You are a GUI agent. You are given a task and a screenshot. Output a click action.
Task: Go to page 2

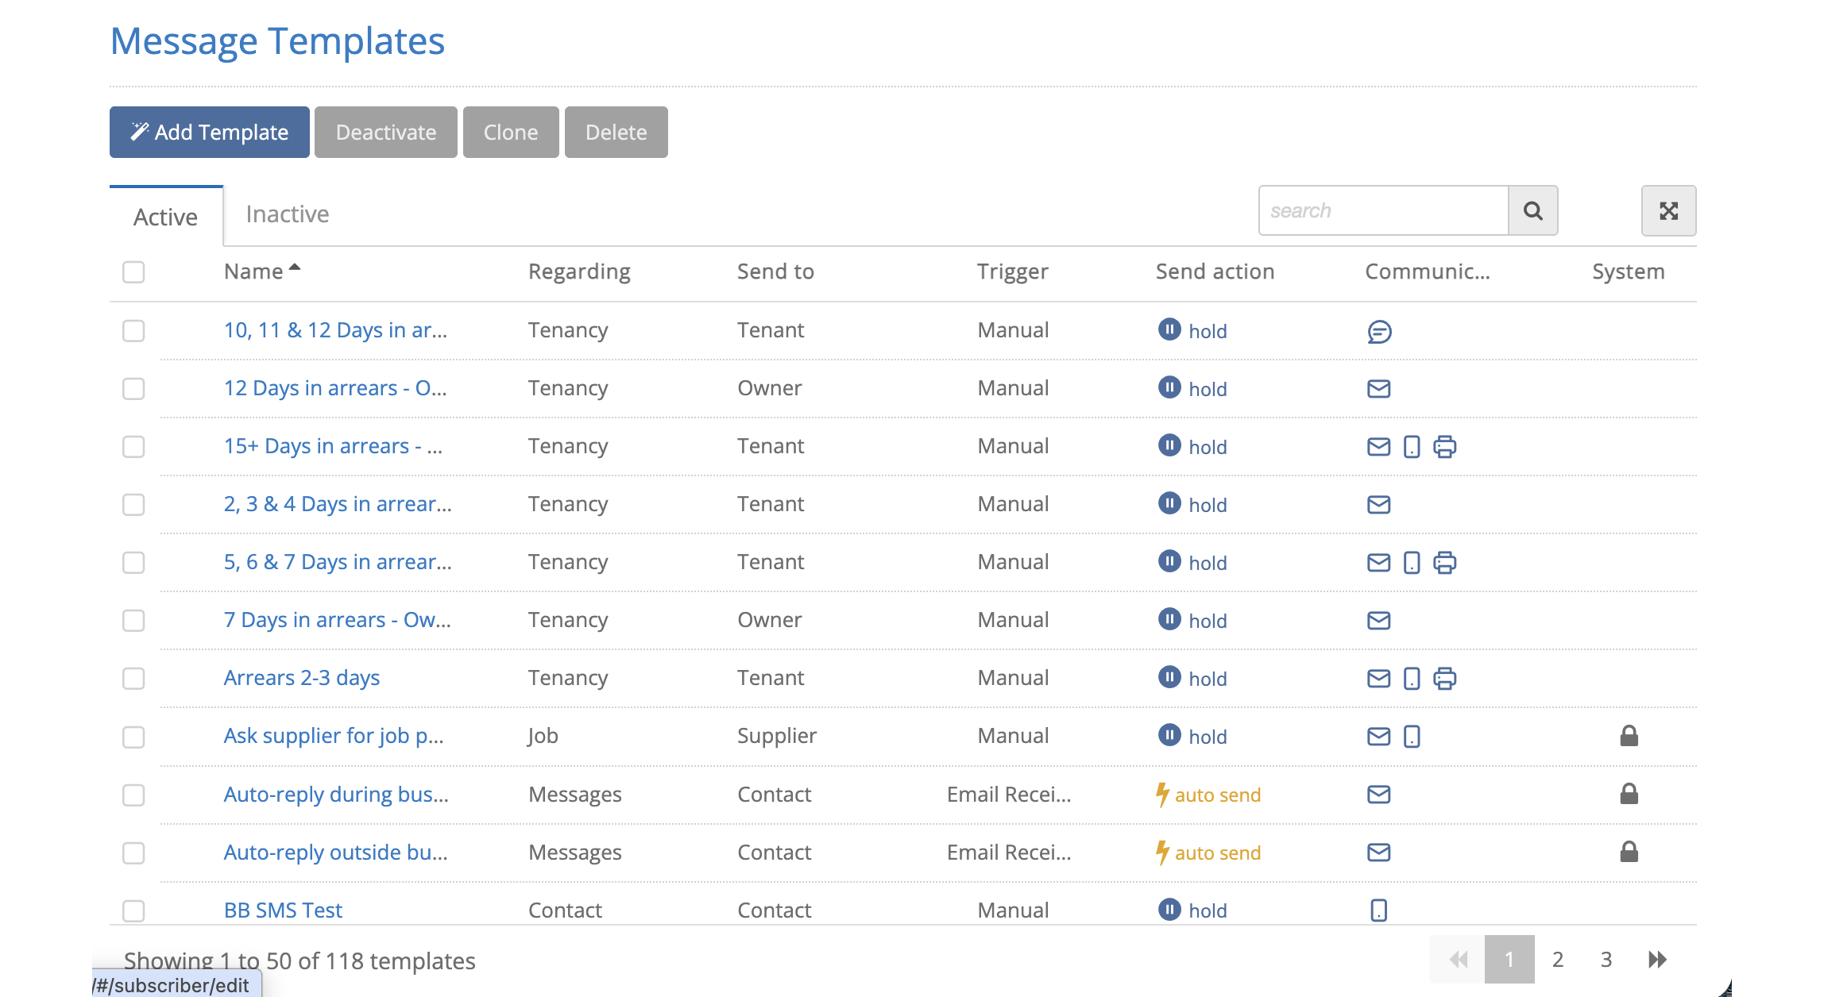[1558, 960]
